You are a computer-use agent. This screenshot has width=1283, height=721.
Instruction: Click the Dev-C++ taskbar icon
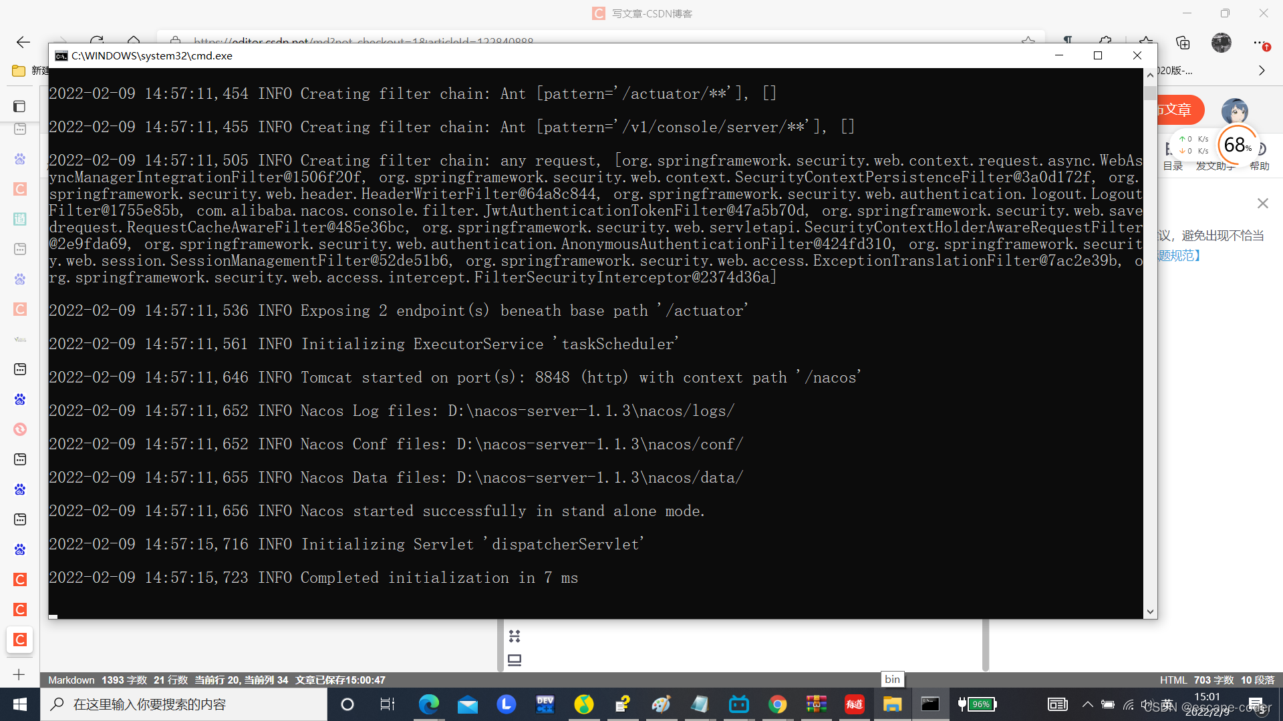click(x=545, y=704)
